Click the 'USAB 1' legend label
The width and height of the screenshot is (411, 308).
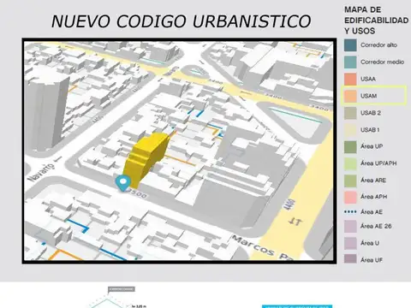[x=370, y=130]
